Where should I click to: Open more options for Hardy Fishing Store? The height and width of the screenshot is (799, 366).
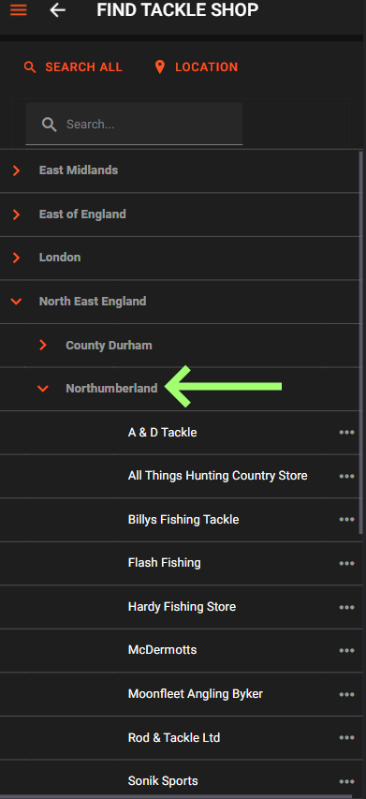click(x=346, y=607)
